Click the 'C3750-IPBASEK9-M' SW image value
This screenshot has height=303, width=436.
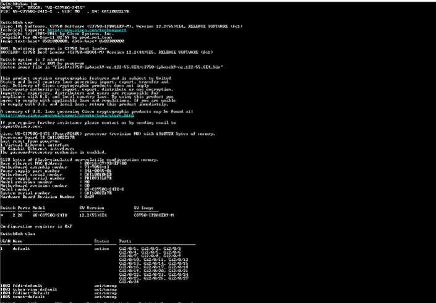(x=154, y=215)
